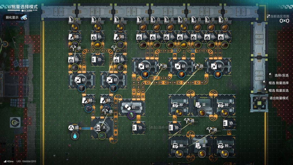Select the 暗... pump building icon

pyautogui.click(x=71, y=128)
